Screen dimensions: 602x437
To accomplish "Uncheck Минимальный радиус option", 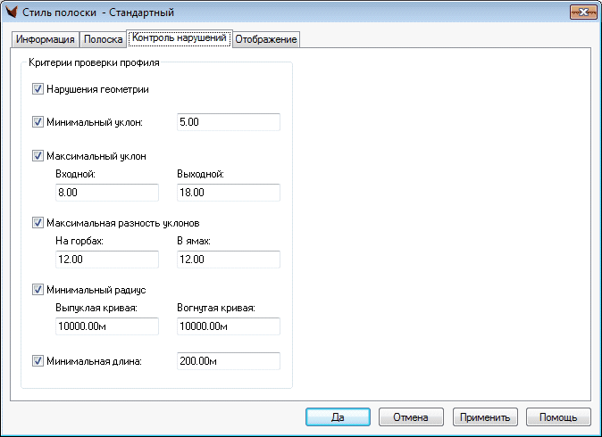I will pyautogui.click(x=38, y=290).
